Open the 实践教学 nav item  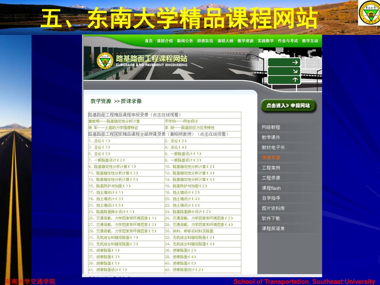point(266,41)
